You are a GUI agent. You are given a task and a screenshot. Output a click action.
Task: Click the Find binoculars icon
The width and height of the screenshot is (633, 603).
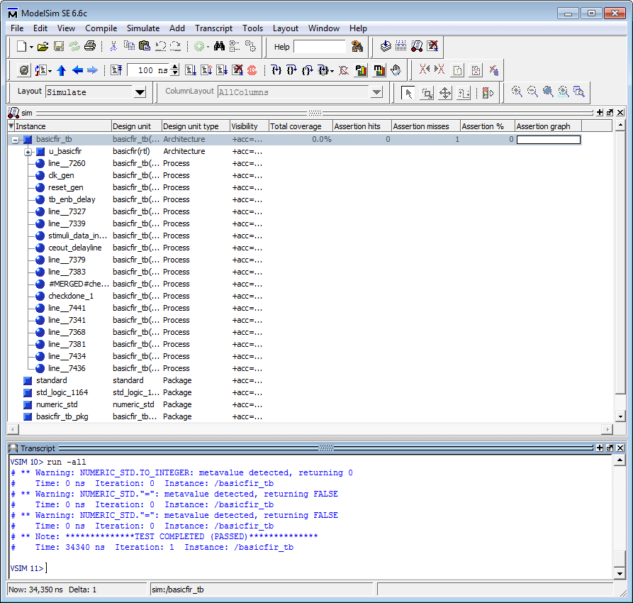pyautogui.click(x=219, y=47)
